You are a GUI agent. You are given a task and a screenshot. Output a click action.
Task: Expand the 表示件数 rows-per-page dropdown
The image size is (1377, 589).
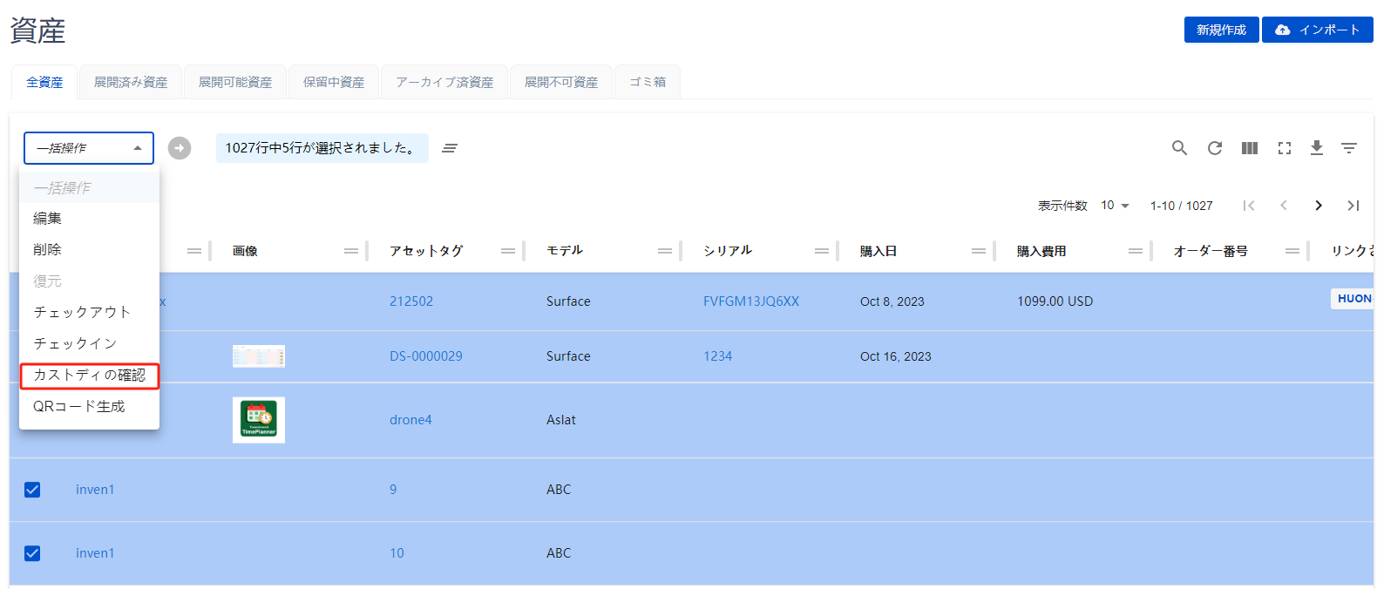[1115, 206]
